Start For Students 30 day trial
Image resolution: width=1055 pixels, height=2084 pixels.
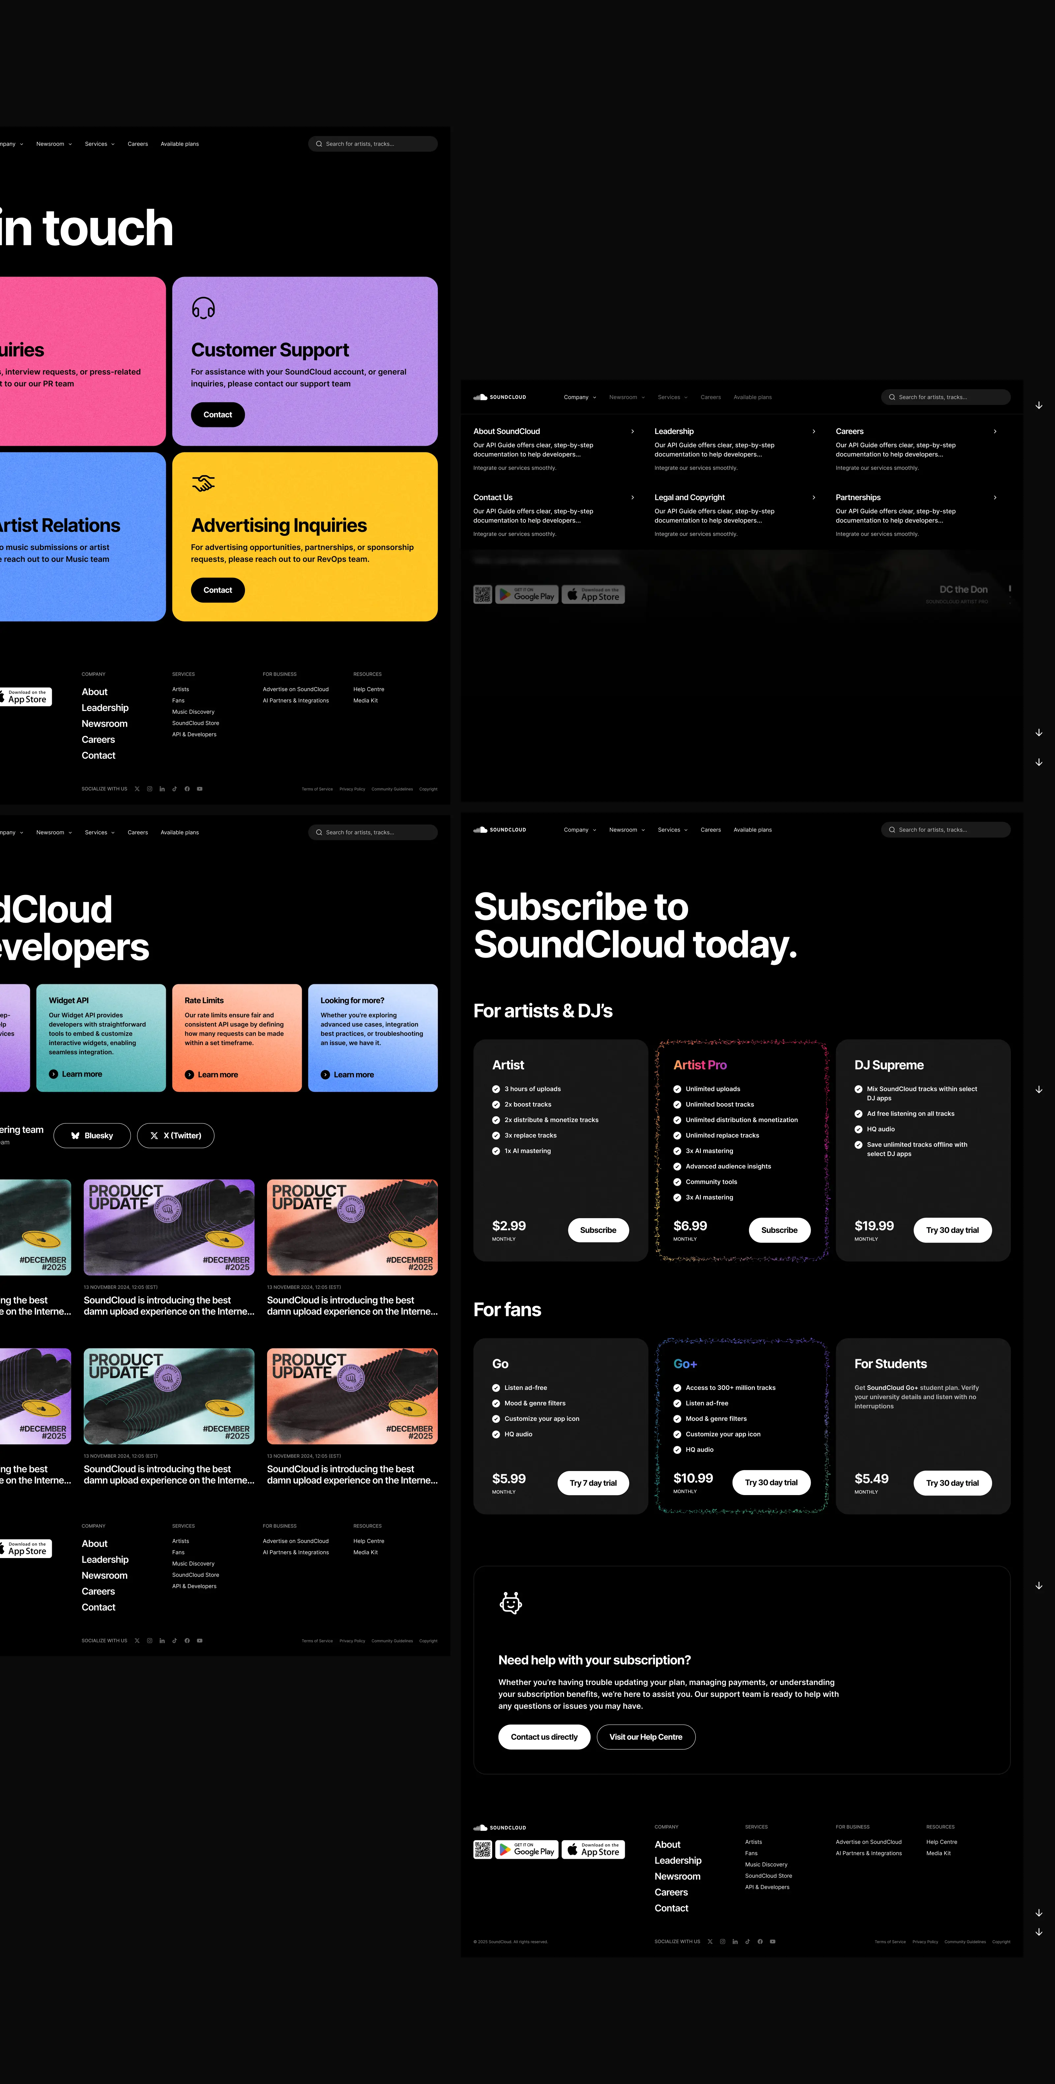tap(952, 1483)
